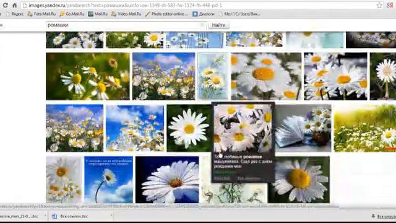Open the green site link in the dark preview popup
Image resolution: width=396 pixels, height=223 pixels.
point(225,172)
